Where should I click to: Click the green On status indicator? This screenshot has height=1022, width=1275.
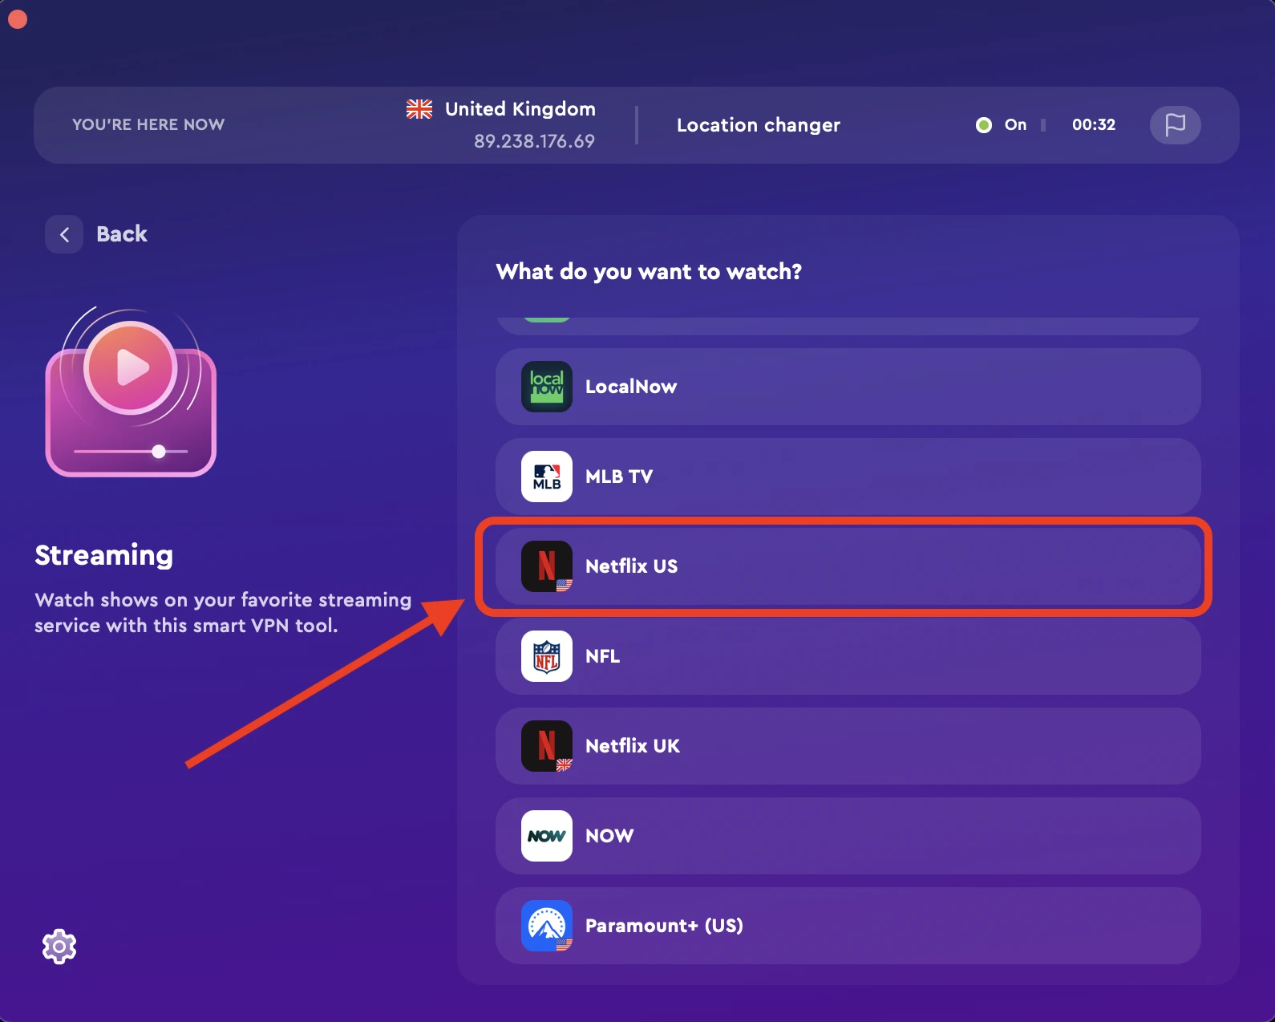point(984,125)
